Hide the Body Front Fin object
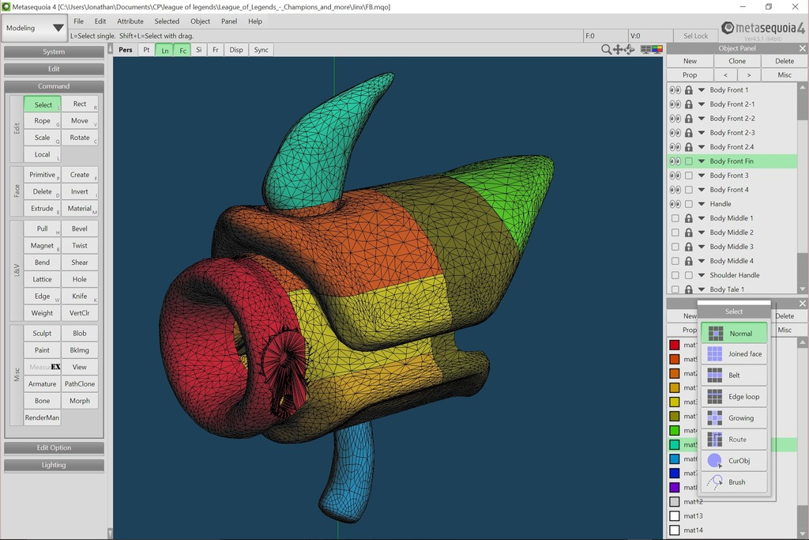Screen dimensions: 809x540 click(x=675, y=161)
